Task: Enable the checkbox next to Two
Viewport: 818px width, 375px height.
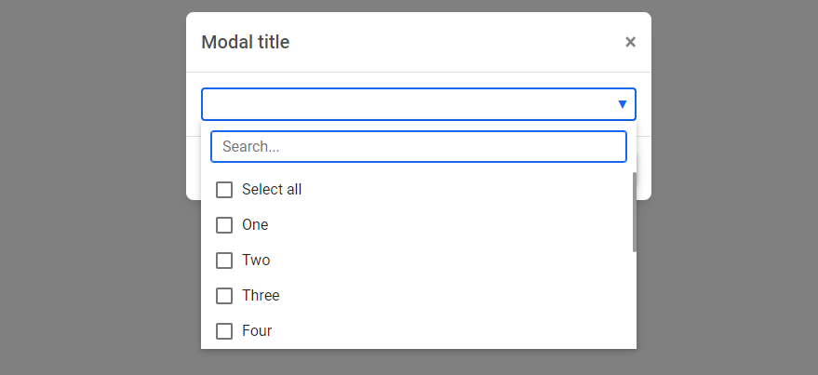Action: [224, 261]
